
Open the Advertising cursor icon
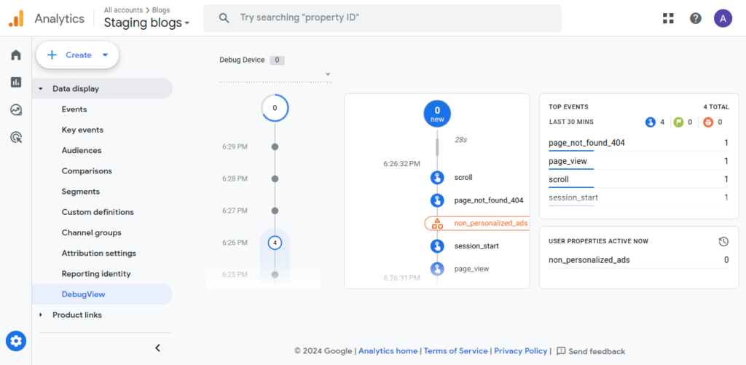click(16, 138)
